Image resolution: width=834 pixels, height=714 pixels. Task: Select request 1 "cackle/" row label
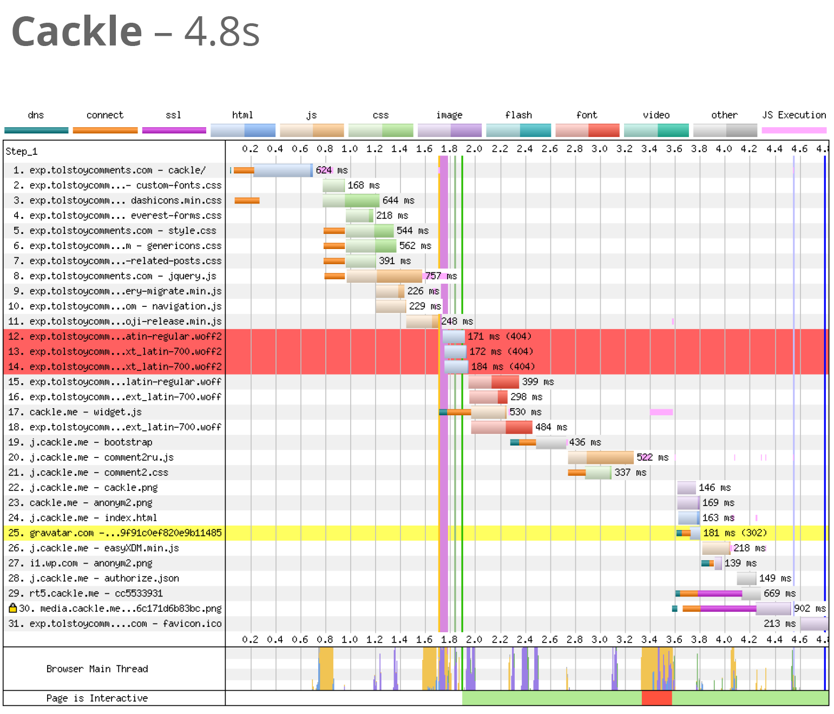[109, 170]
